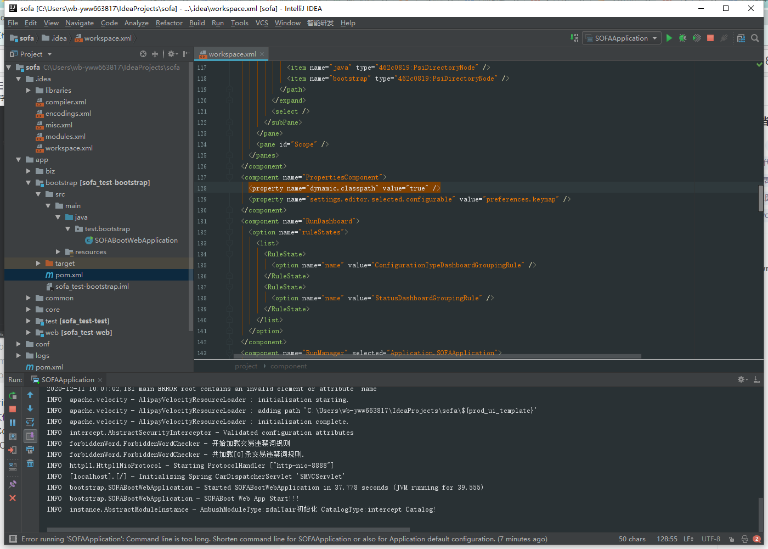Screen dimensions: 768x549
Task: Collapse the .idea folder
Action: point(19,79)
